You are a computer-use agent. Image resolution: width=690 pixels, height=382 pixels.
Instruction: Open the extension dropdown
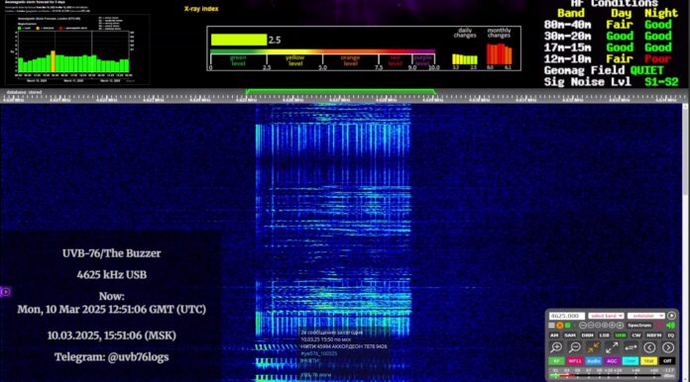point(646,316)
